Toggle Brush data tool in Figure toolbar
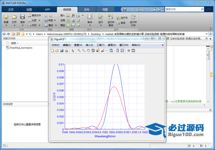Viewport: 215px width, 150px height. [x=103, y=51]
